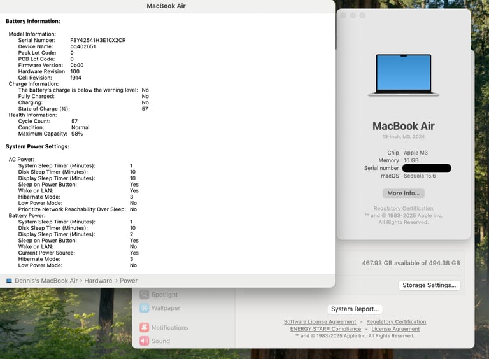Screen dimensions: 489x359
Task: Open Regulatory Certification link in About window
Action: [x=404, y=208]
